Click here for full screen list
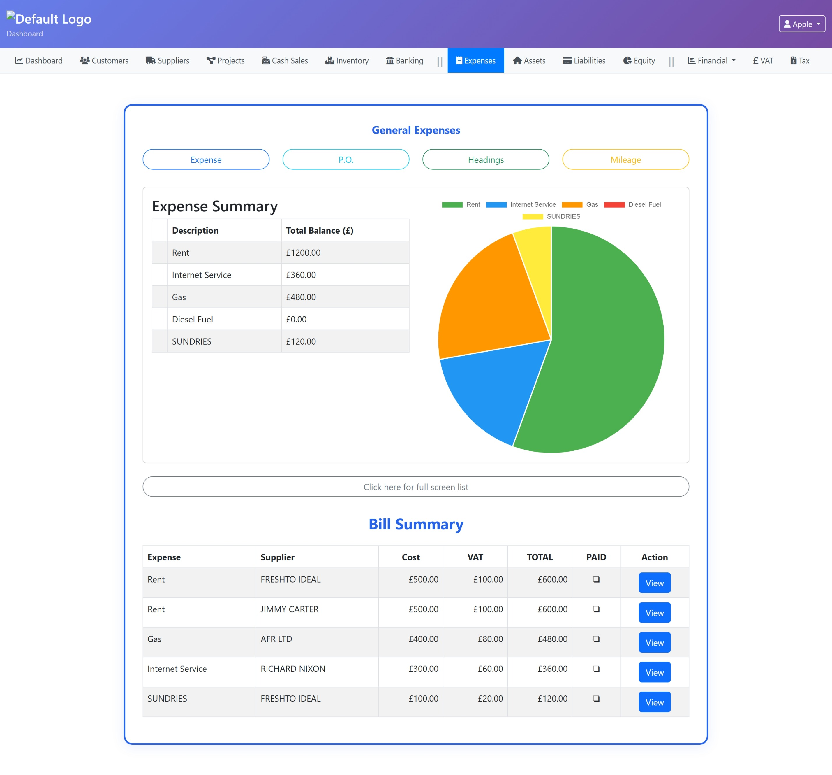The image size is (832, 775). (416, 486)
